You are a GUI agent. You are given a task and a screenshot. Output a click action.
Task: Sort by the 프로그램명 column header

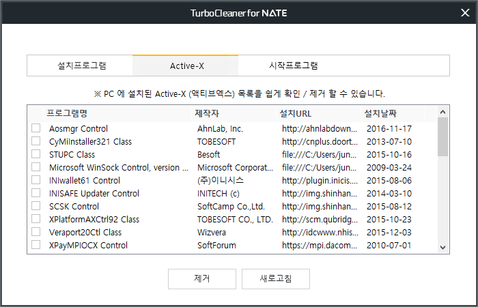tap(117, 114)
